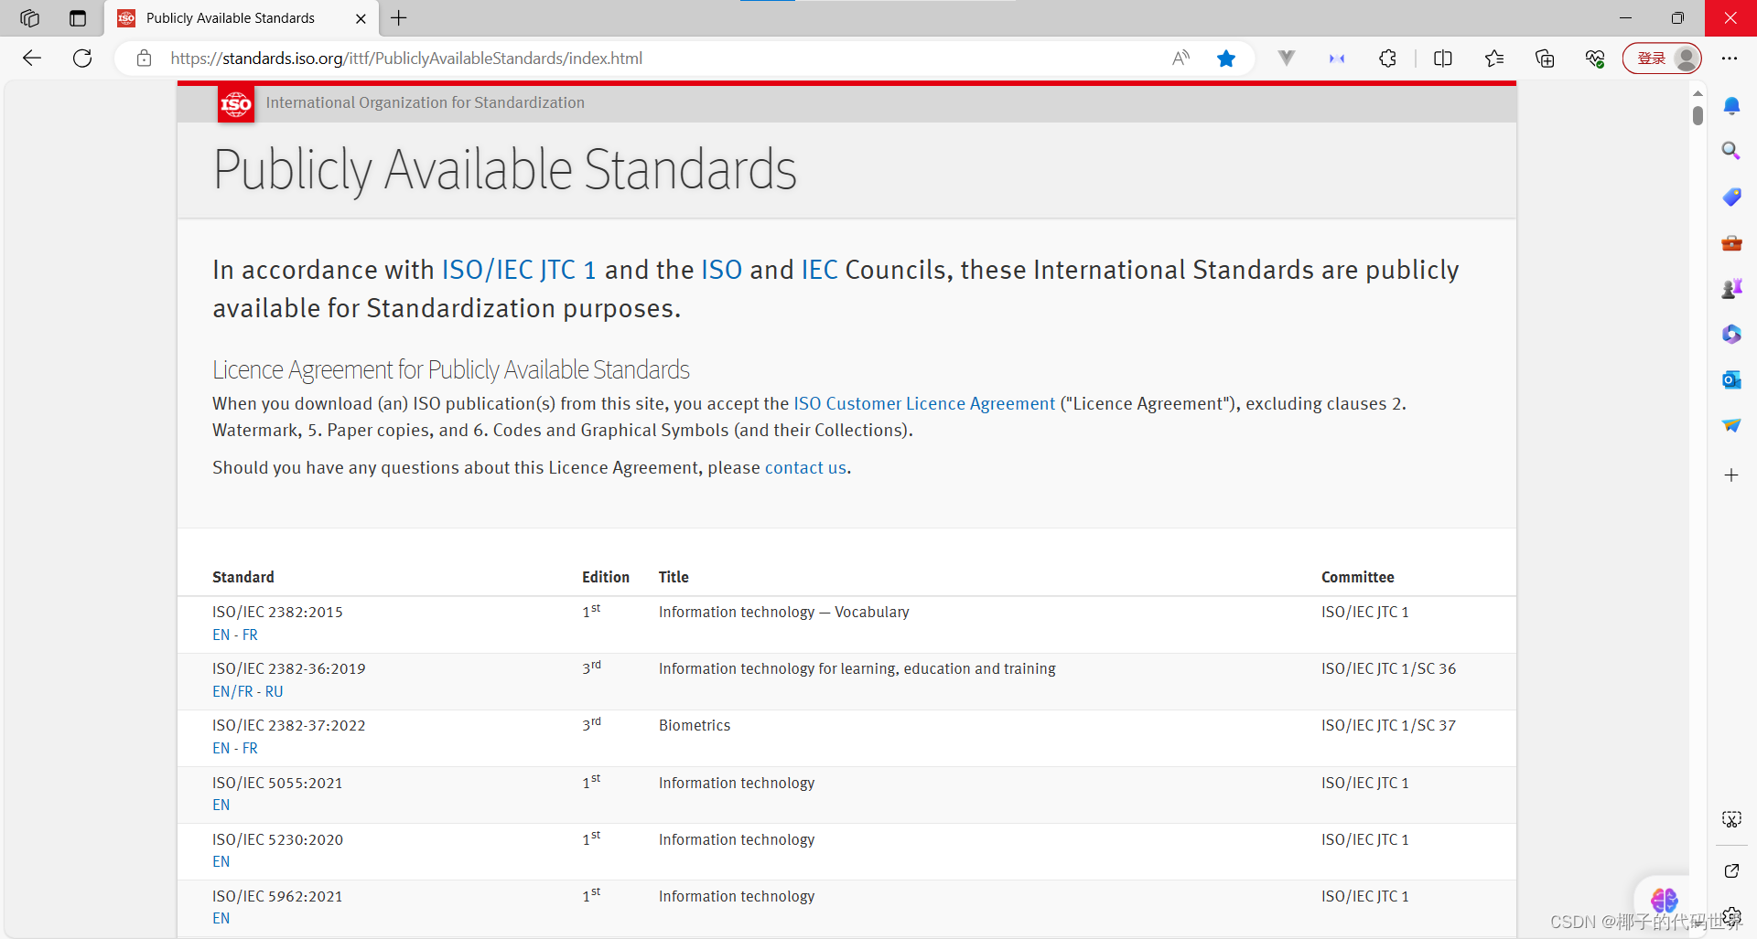Open sidebar games chess icon
The width and height of the screenshot is (1757, 939).
1731,289
